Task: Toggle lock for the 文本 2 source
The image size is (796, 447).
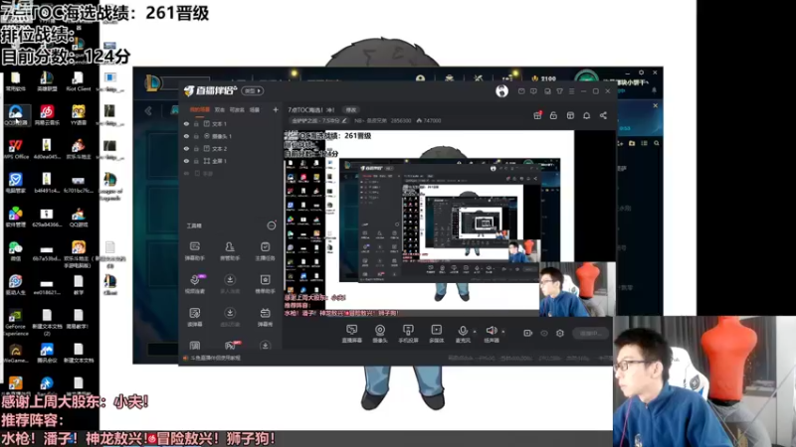Action: point(196,148)
